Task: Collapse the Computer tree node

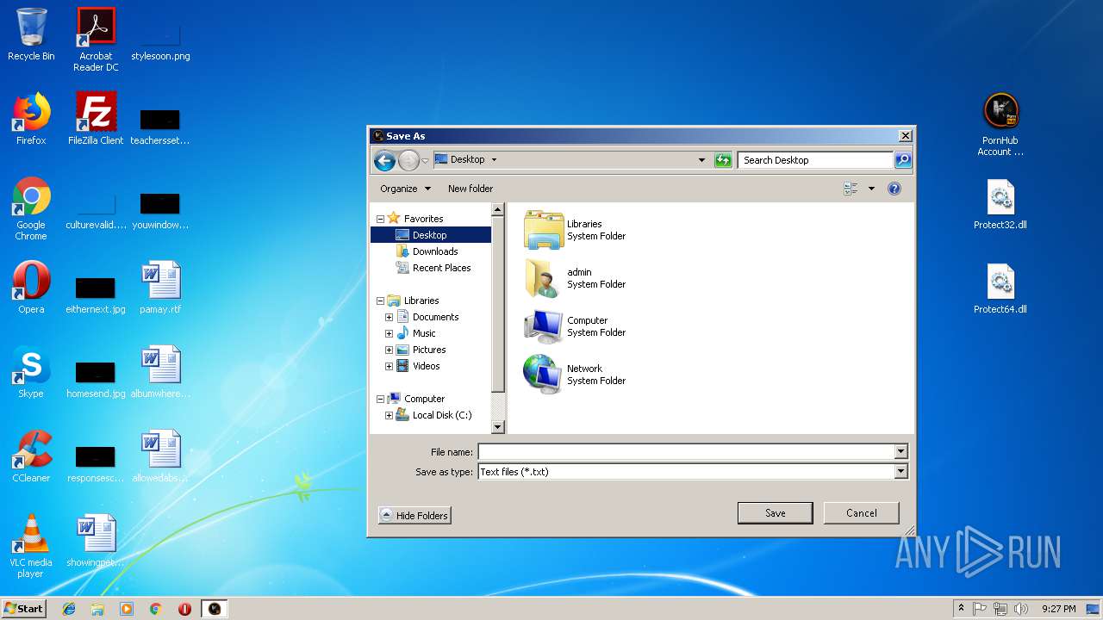Action: (380, 399)
